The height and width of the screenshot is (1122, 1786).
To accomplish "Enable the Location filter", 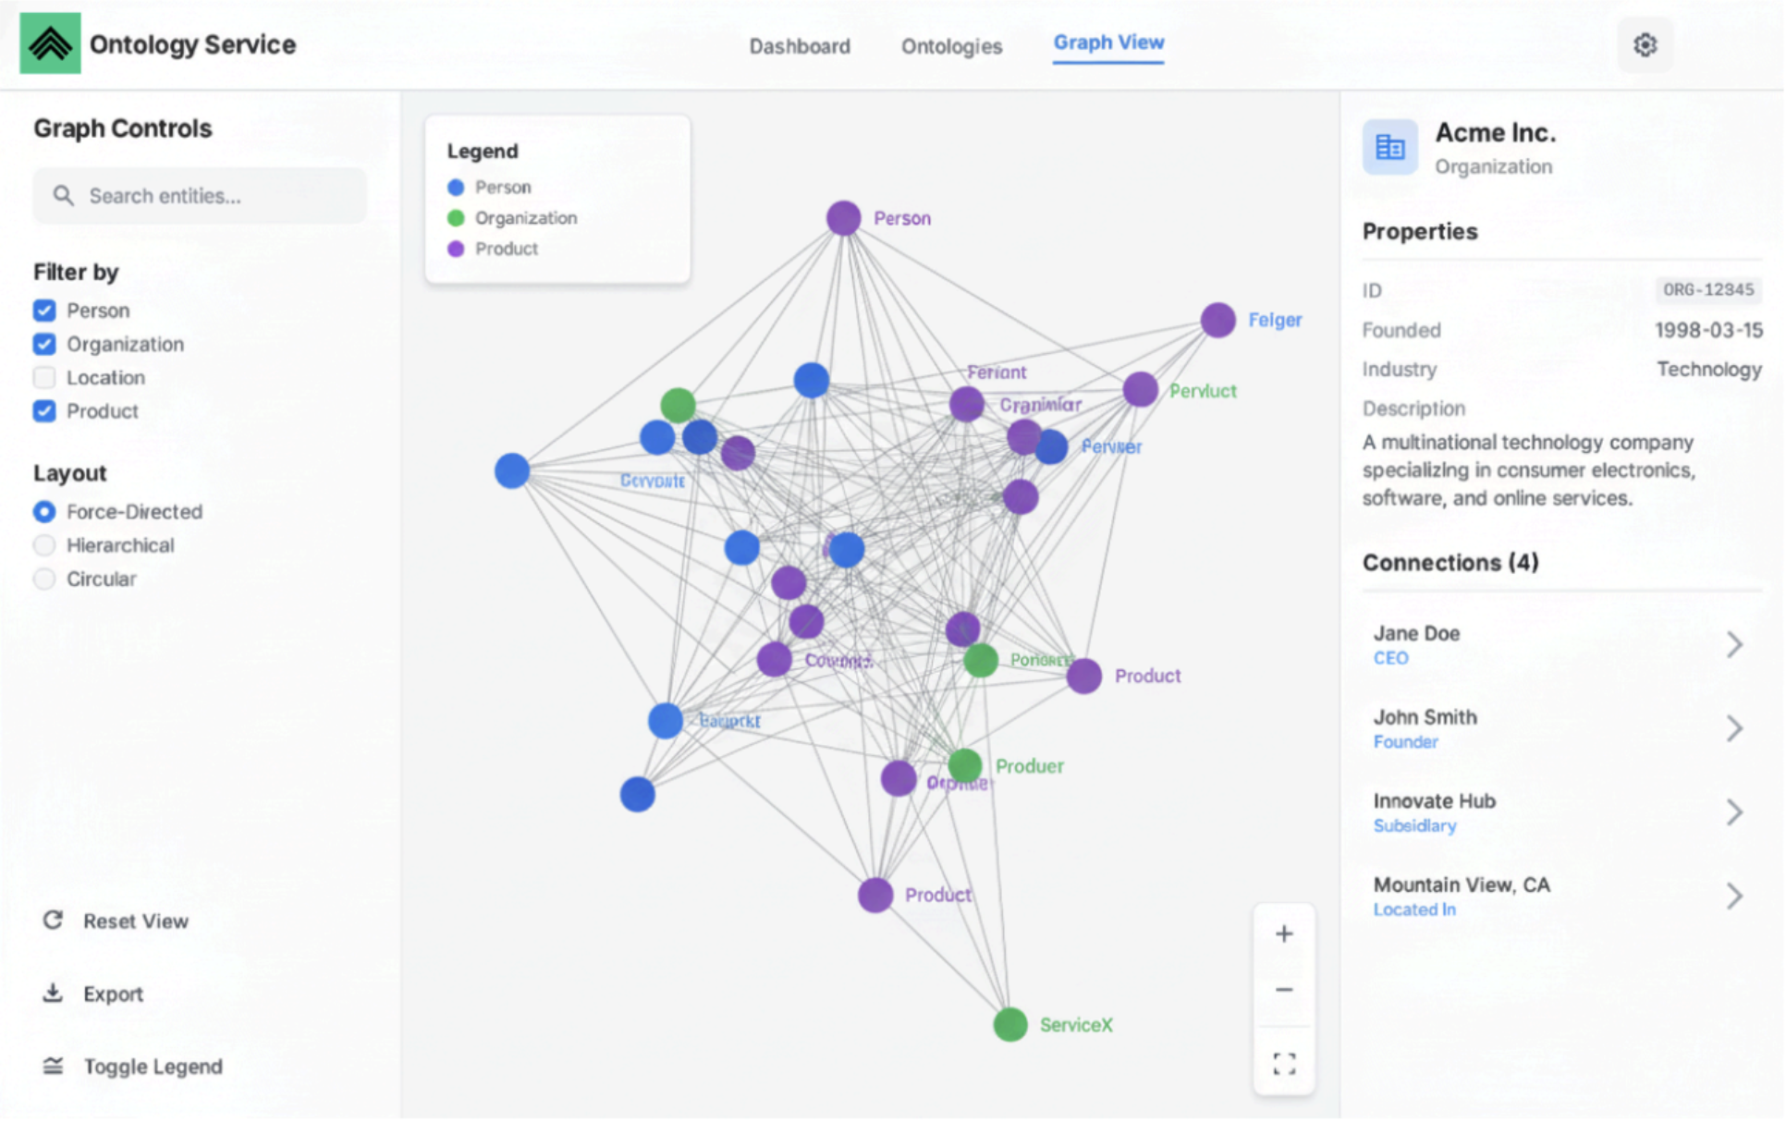I will point(43,377).
